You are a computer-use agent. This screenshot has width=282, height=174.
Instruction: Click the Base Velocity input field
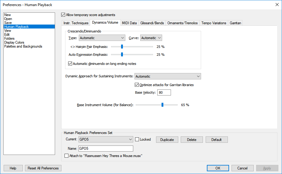164,92
